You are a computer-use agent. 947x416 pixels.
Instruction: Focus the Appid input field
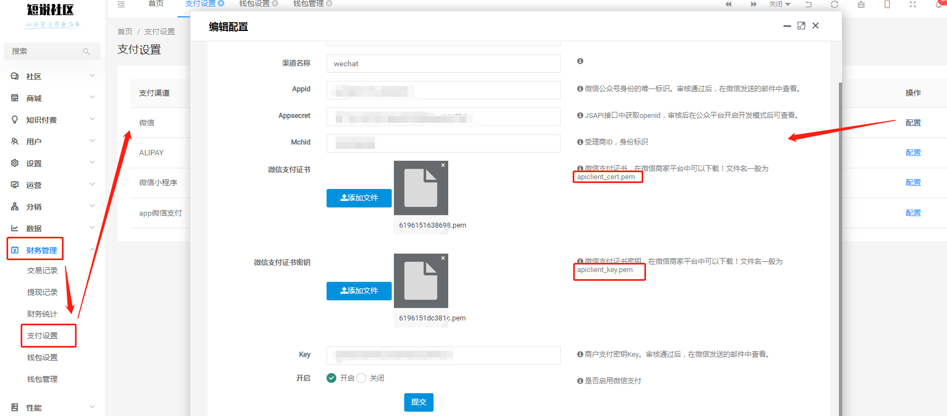[443, 90]
